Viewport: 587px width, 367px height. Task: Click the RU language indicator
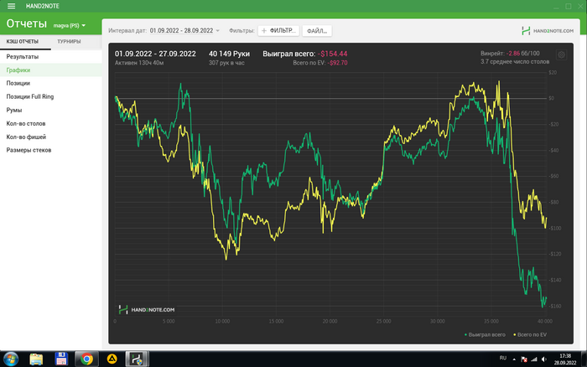pos(503,359)
